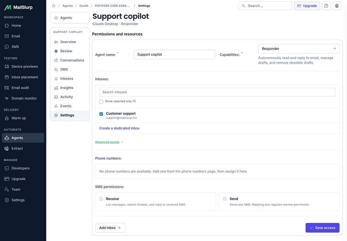Click the Add inbox button
Viewport: 347px width, 241px height.
click(x=110, y=228)
